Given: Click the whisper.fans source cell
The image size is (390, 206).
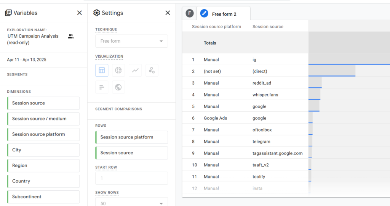Looking at the screenshot, I should point(265,95).
